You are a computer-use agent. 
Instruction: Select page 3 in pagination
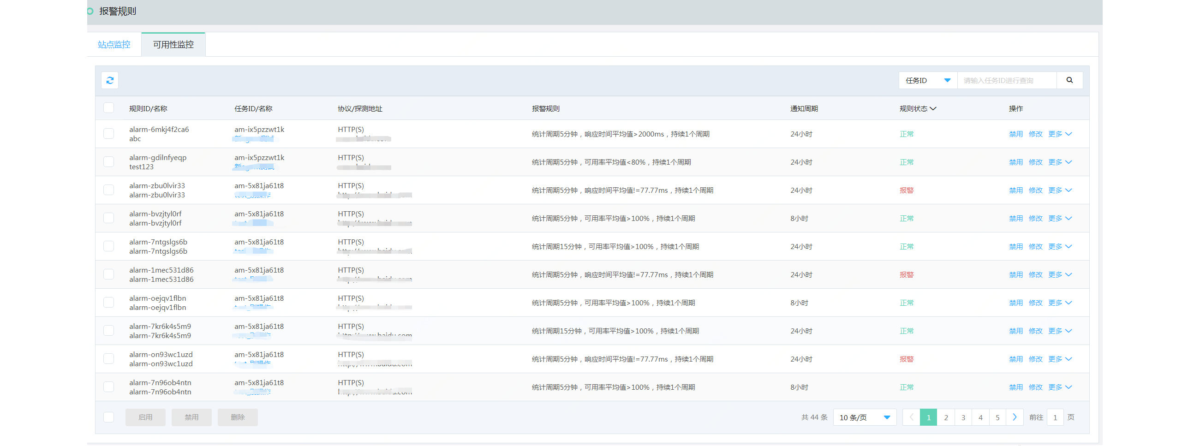pos(963,417)
